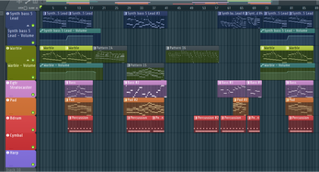This screenshot has height=172, width=319.
Task: Click the Warble track header icon
Action: (x=8, y=48)
